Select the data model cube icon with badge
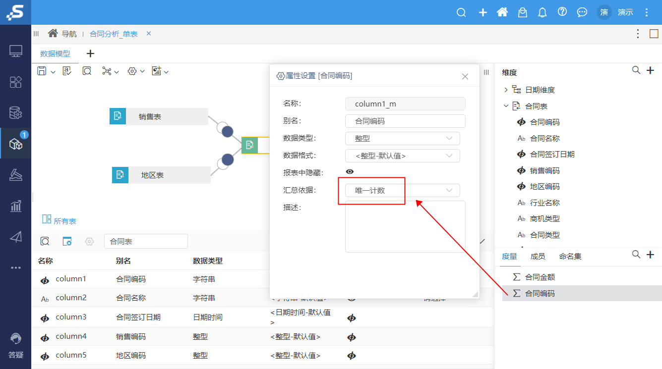Image resolution: width=662 pixels, height=369 pixels. click(x=15, y=143)
